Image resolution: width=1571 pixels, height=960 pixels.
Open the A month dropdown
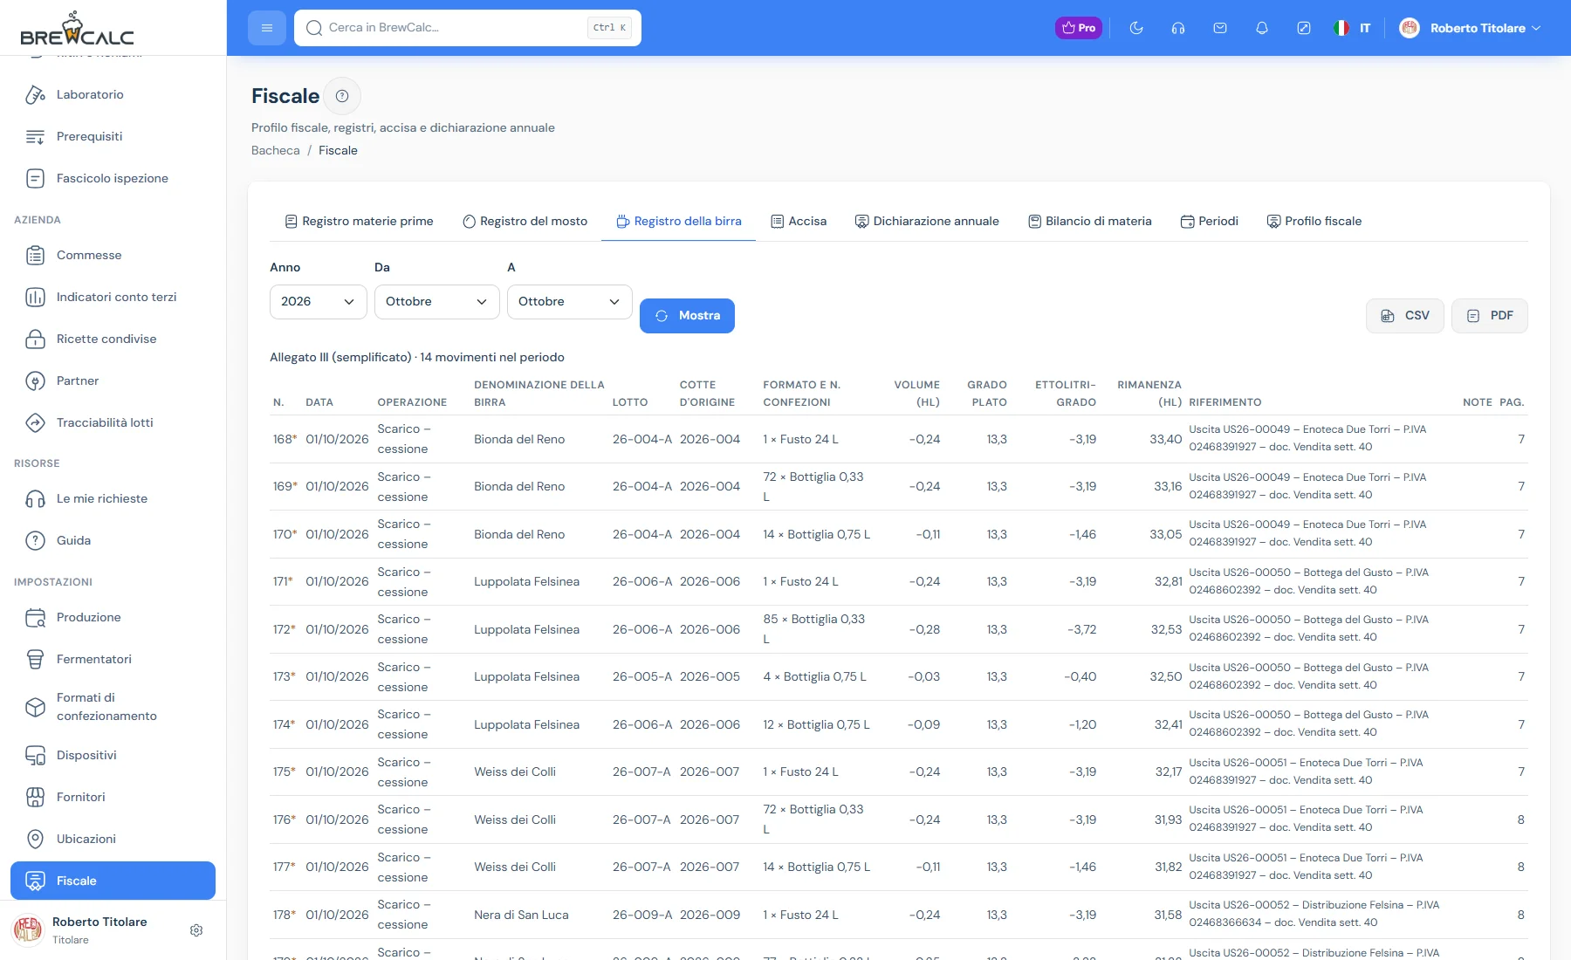click(x=569, y=301)
